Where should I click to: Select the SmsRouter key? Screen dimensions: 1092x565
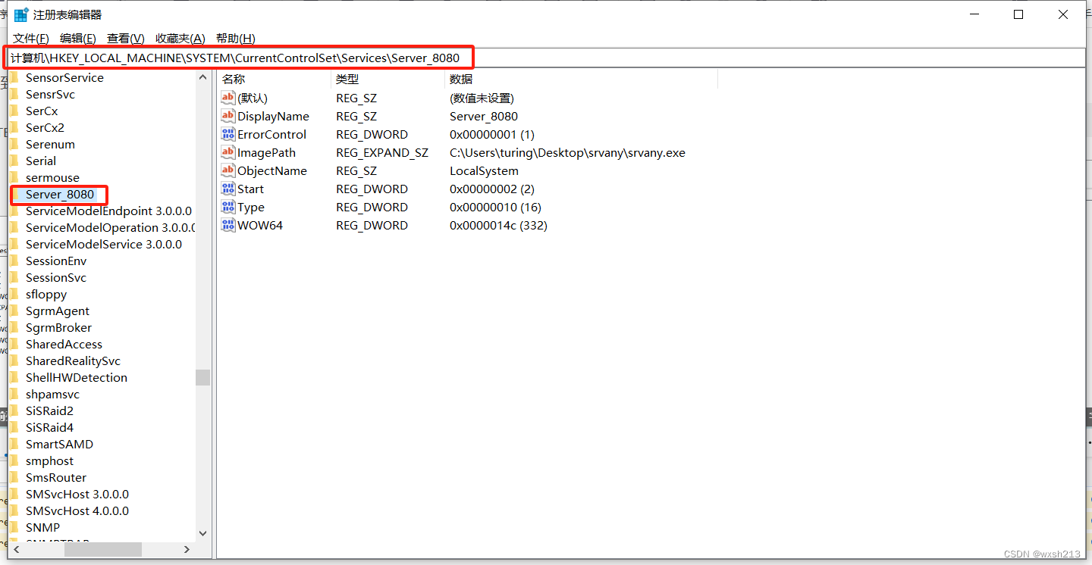(56, 477)
